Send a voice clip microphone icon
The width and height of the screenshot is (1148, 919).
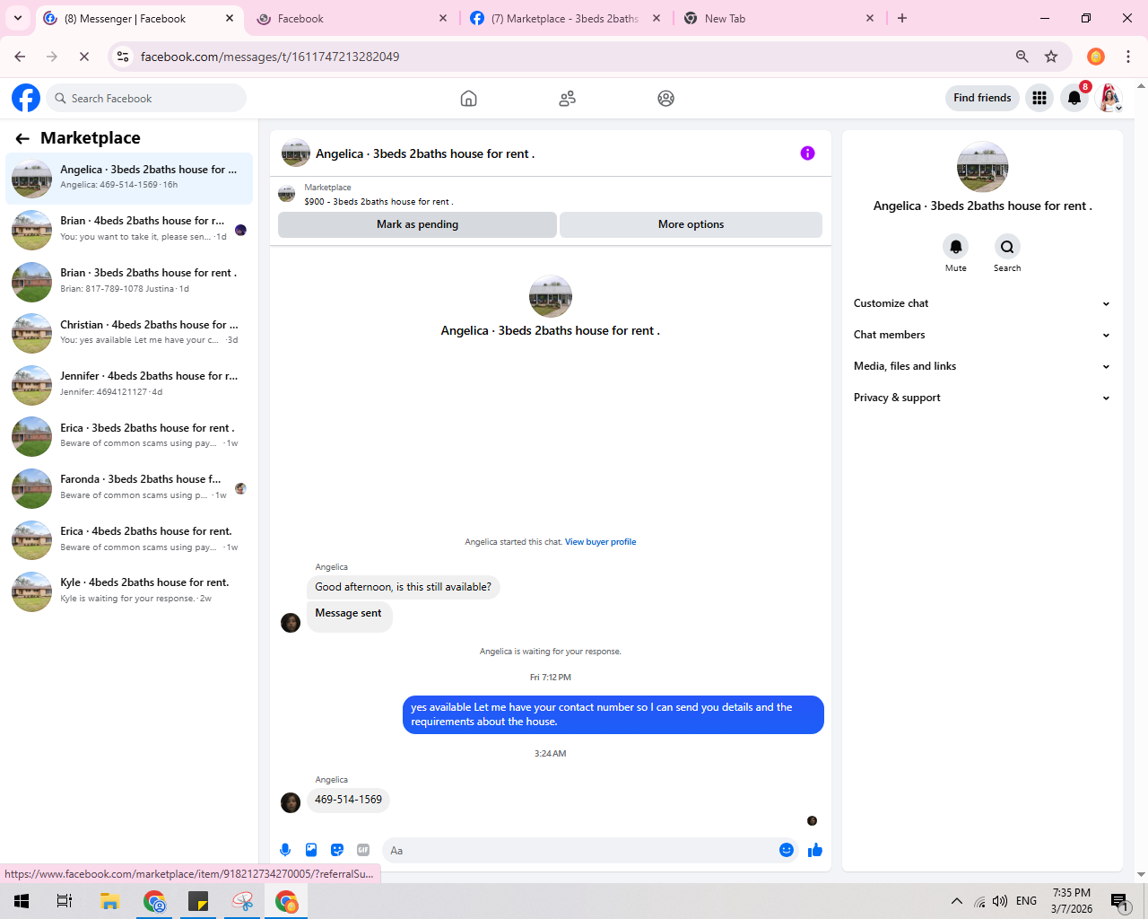[285, 850]
